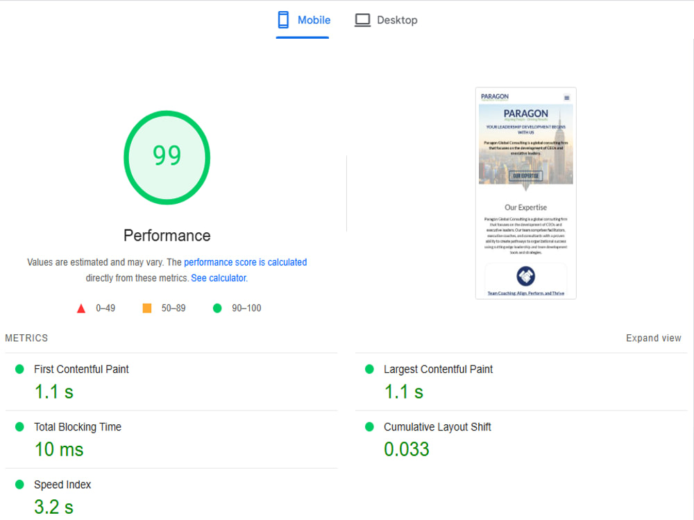Switch to the Desktop tab

coord(386,20)
